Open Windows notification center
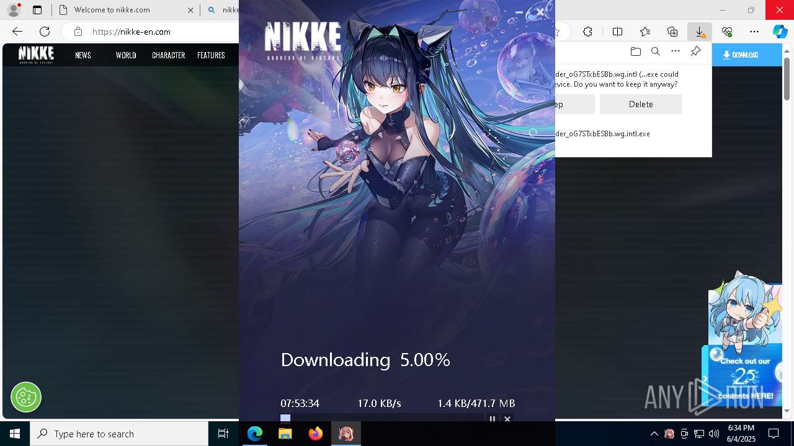This screenshot has width=794, height=446. point(774,434)
